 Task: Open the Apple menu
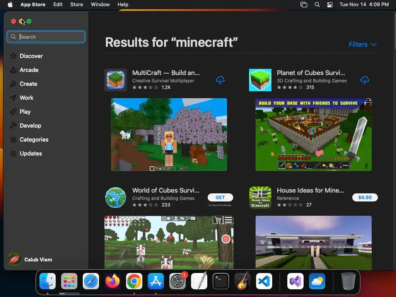10,5
